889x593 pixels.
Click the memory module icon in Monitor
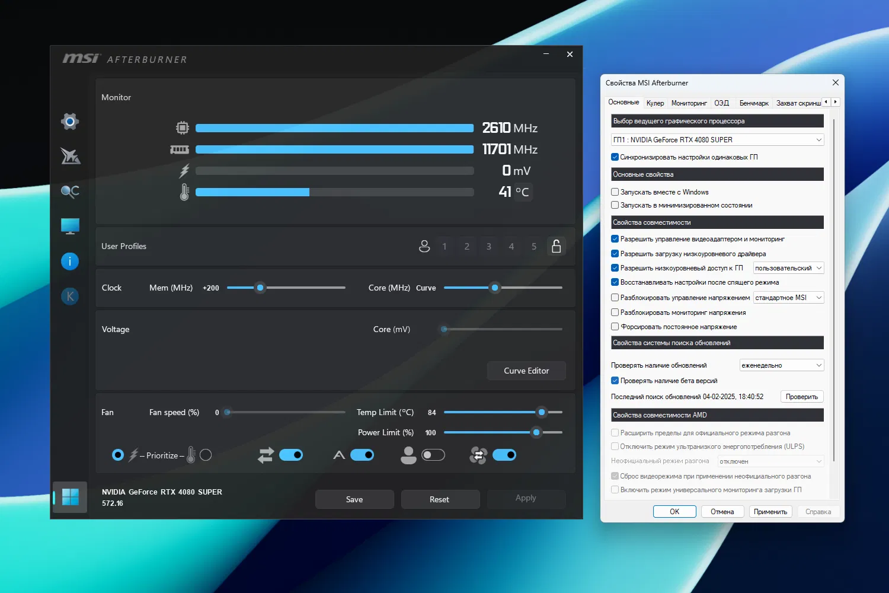point(180,149)
